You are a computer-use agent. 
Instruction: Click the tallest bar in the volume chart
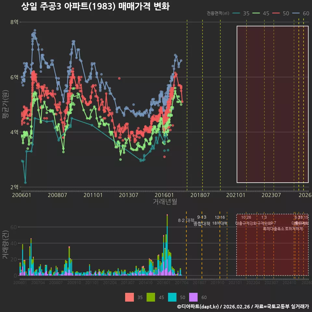[167, 245]
